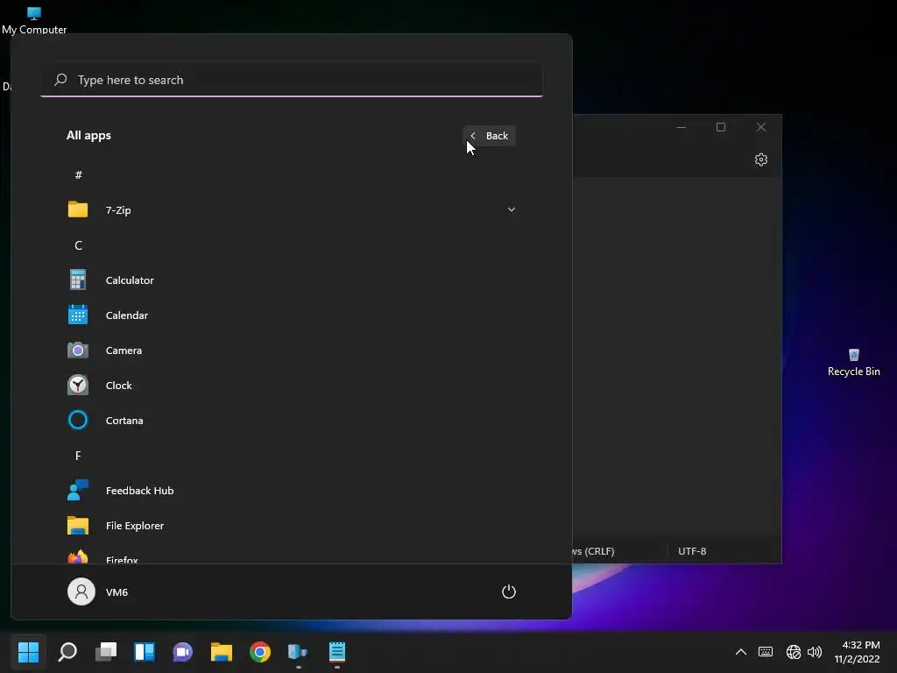The height and width of the screenshot is (673, 897).
Task: Minimize the Notepad window
Action: pyautogui.click(x=681, y=127)
